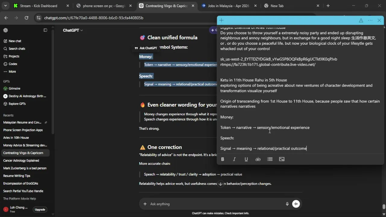386x217 pixels.
Task: Click the scroll-to-bottom arrow button in the chat
Action: (220, 184)
